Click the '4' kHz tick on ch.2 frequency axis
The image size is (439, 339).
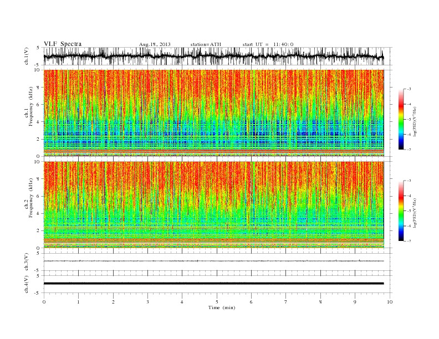click(39, 214)
